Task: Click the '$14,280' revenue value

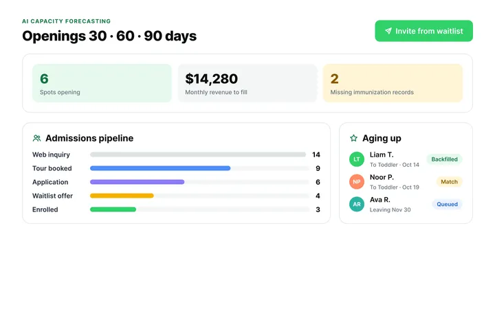Action: tap(212, 79)
